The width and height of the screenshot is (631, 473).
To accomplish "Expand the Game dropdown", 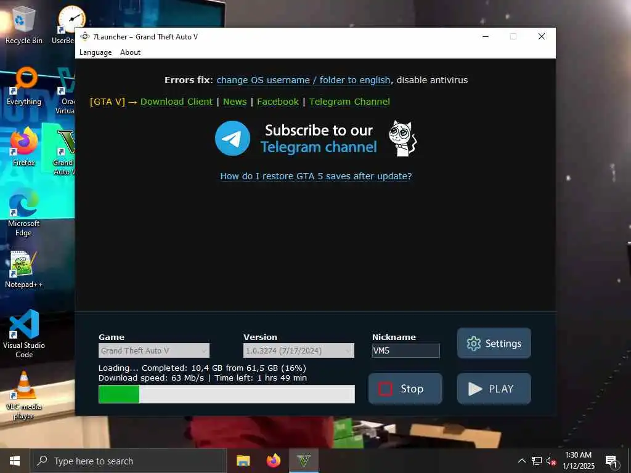I will point(153,350).
